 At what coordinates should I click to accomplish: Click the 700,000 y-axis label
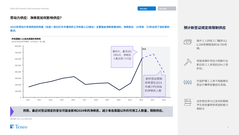(x=18, y=53)
